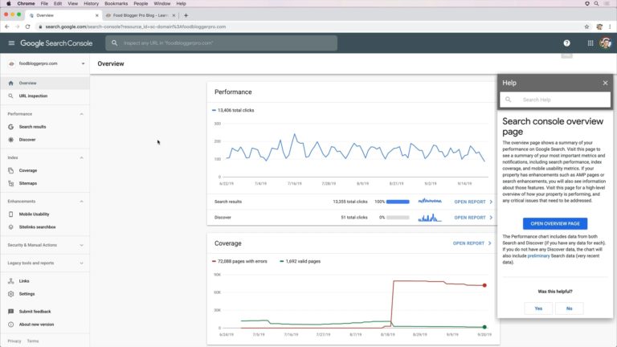This screenshot has height=347, width=617.
Task: Open Search results performance report
Action: point(32,127)
